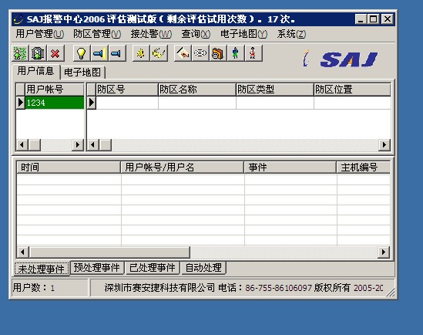Select the 已处理事件 tab
This screenshot has width=423, height=335.
click(x=153, y=268)
